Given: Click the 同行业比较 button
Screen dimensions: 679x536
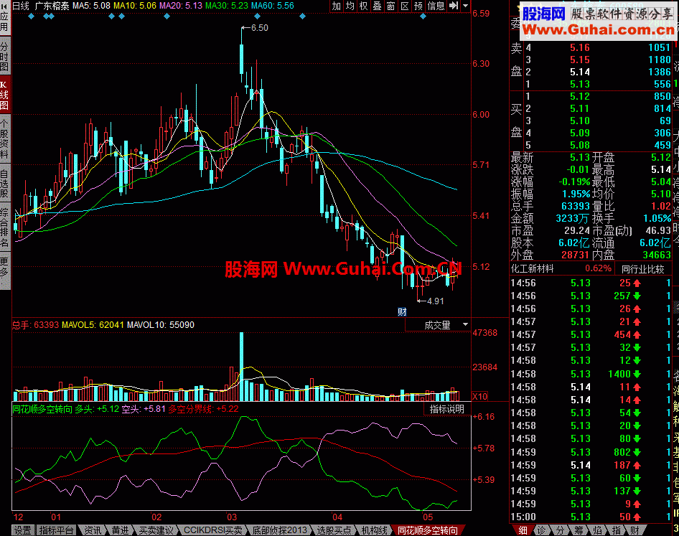Looking at the screenshot, I should [x=642, y=269].
